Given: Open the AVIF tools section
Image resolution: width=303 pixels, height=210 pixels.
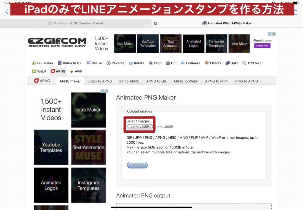Looking at the screenshot, I should coord(76,71).
